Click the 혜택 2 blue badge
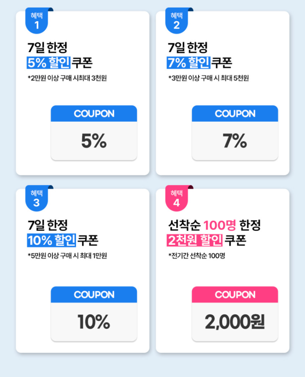The height and width of the screenshot is (377, 305). point(177,21)
